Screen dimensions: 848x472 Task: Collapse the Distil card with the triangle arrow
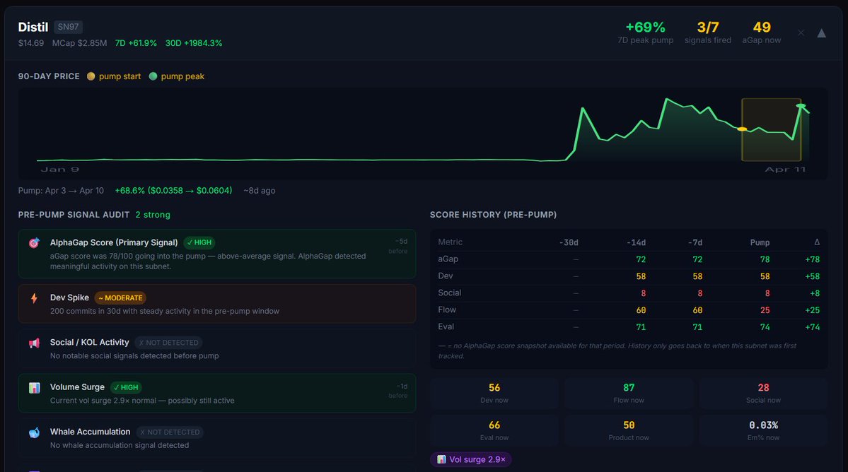pyautogui.click(x=821, y=33)
